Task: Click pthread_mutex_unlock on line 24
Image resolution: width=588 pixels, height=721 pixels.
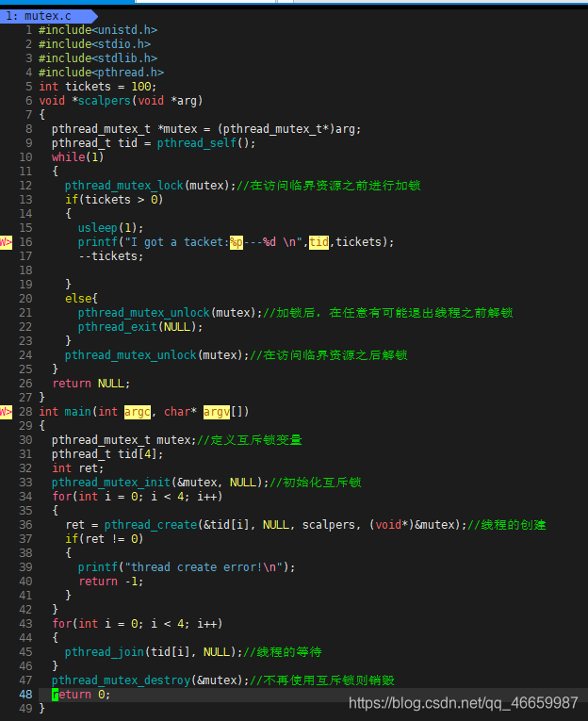Action: tap(131, 355)
